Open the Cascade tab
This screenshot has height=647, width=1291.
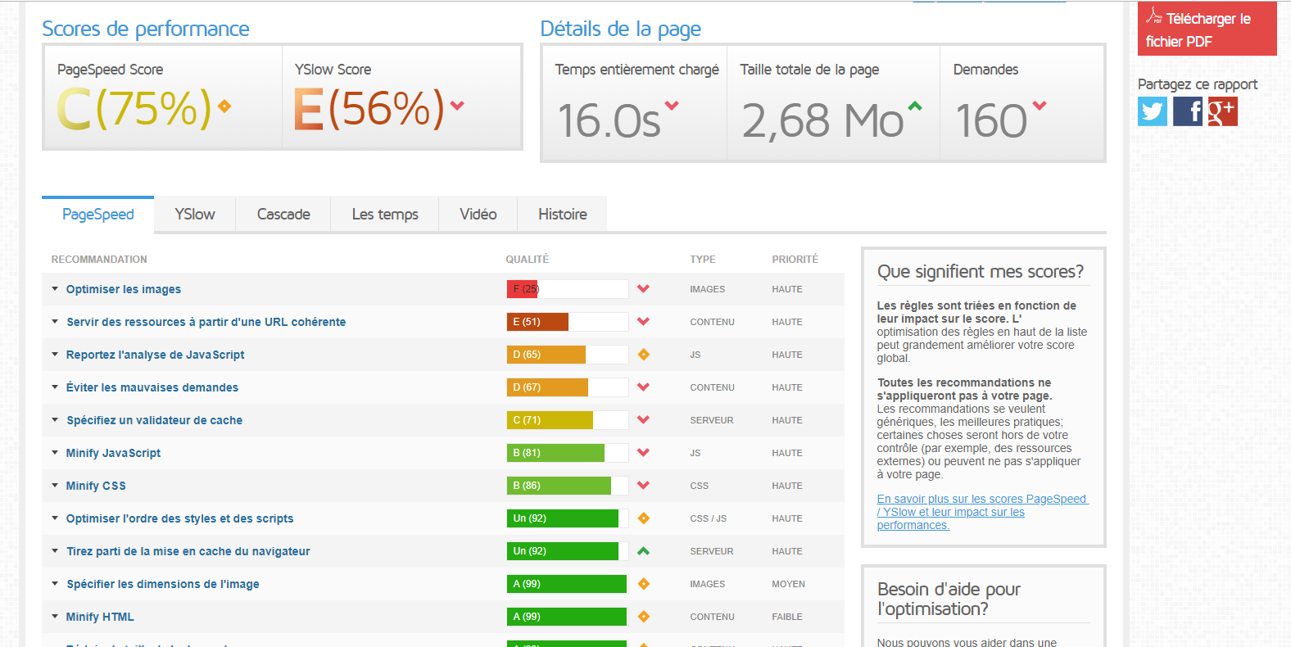point(283,215)
